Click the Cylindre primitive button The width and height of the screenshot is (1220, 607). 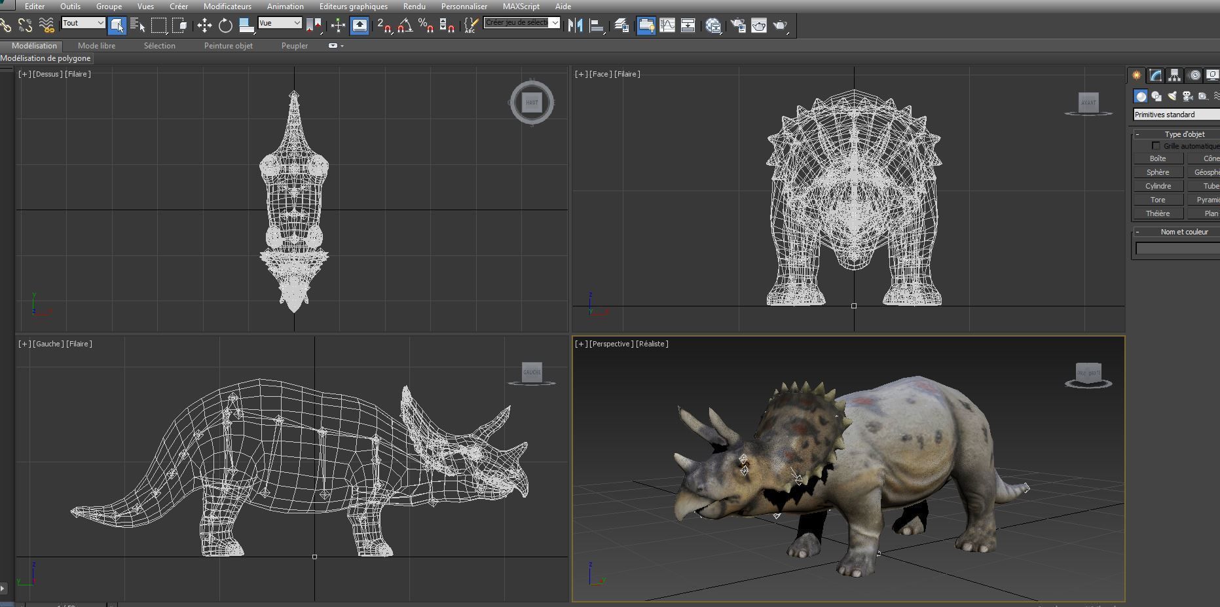pyautogui.click(x=1158, y=186)
